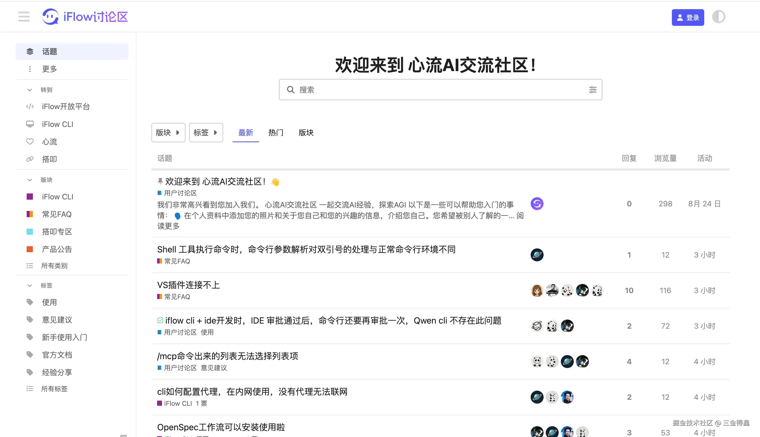760x437 pixels.
Task: Open the 标签 filter dropdown
Action: tap(206, 132)
